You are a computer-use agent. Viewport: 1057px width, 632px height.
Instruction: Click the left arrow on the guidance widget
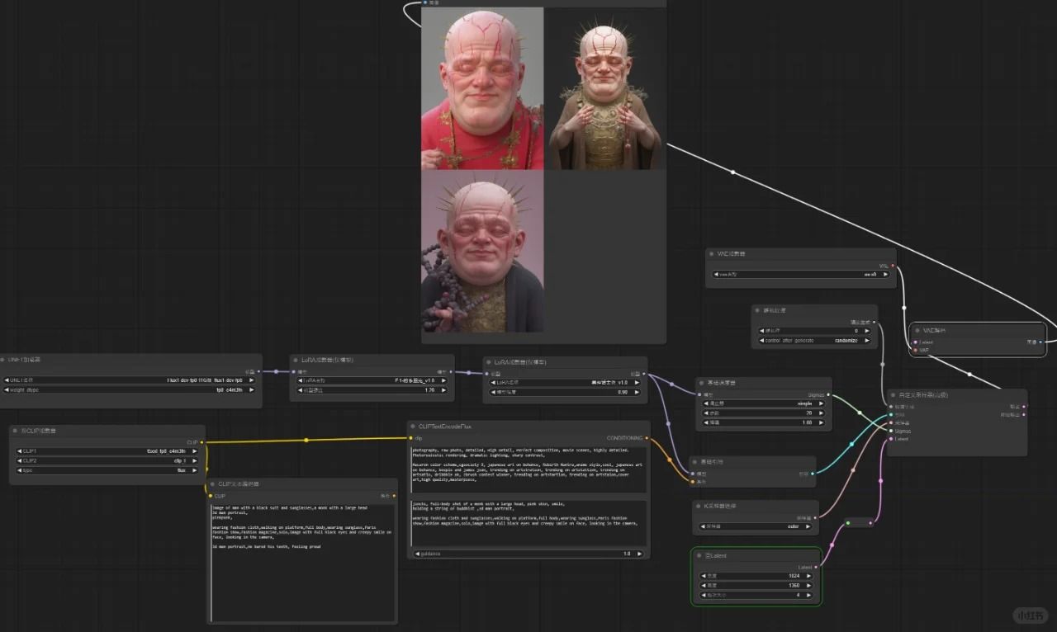point(417,554)
